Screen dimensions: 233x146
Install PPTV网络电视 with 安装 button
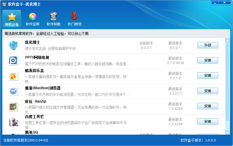click(x=208, y=60)
